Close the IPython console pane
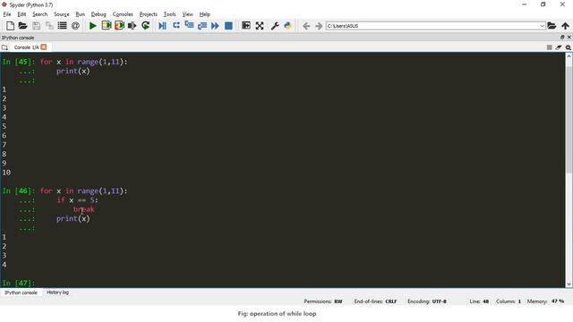573x322 pixels. point(569,38)
